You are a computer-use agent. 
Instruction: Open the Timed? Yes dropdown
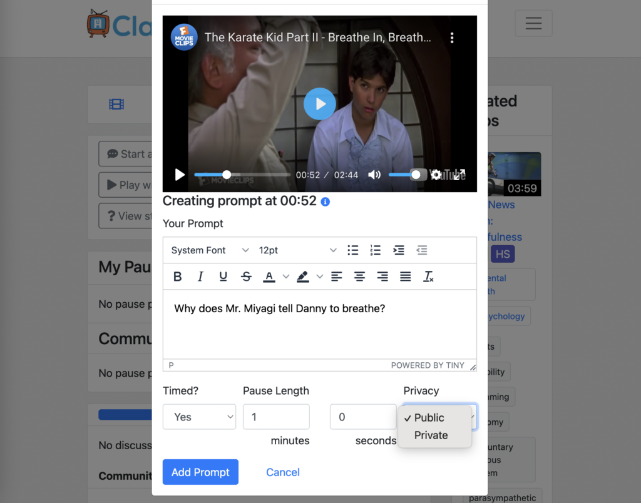(x=200, y=417)
